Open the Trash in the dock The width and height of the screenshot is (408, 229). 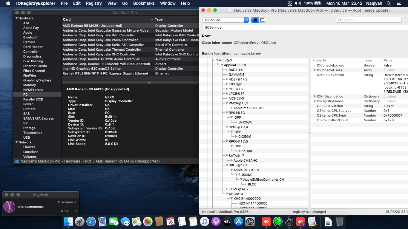click(x=340, y=222)
